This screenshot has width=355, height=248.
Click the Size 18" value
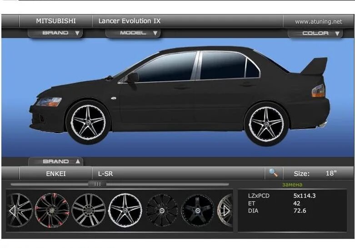(331, 173)
